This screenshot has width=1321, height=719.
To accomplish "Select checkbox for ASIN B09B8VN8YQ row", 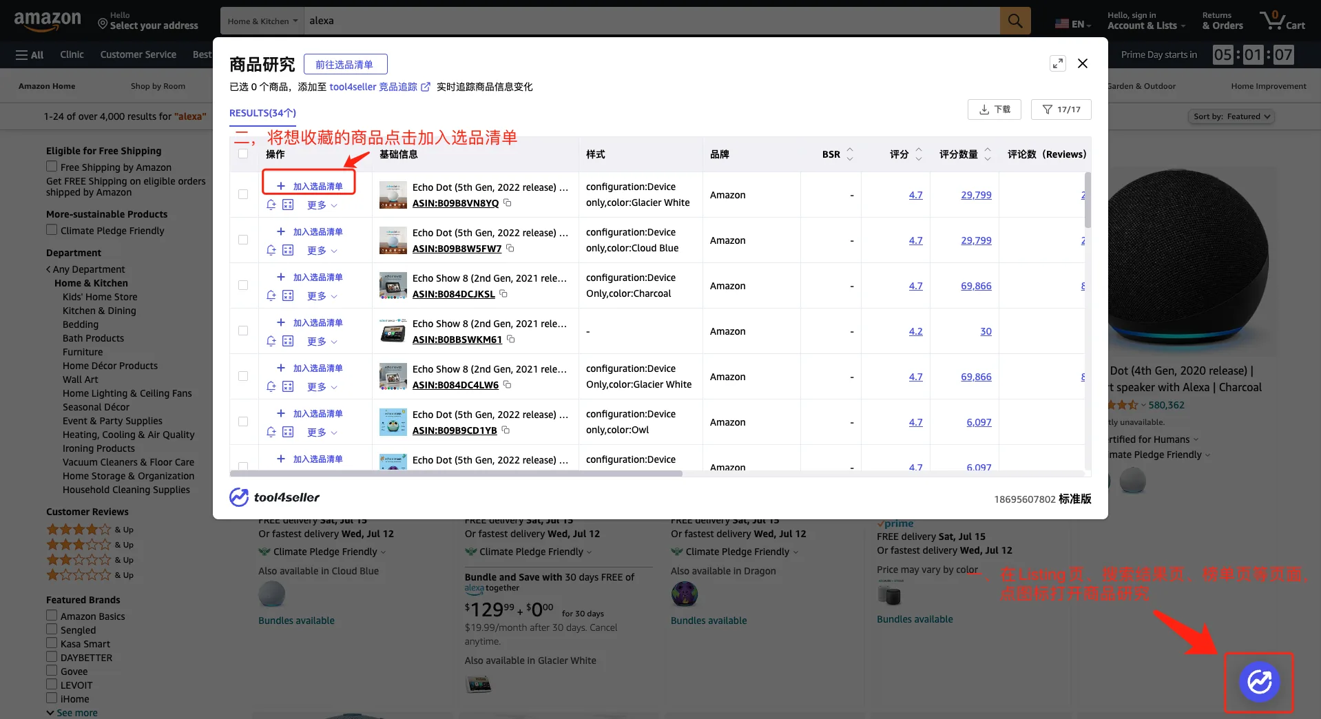I will coord(243,195).
